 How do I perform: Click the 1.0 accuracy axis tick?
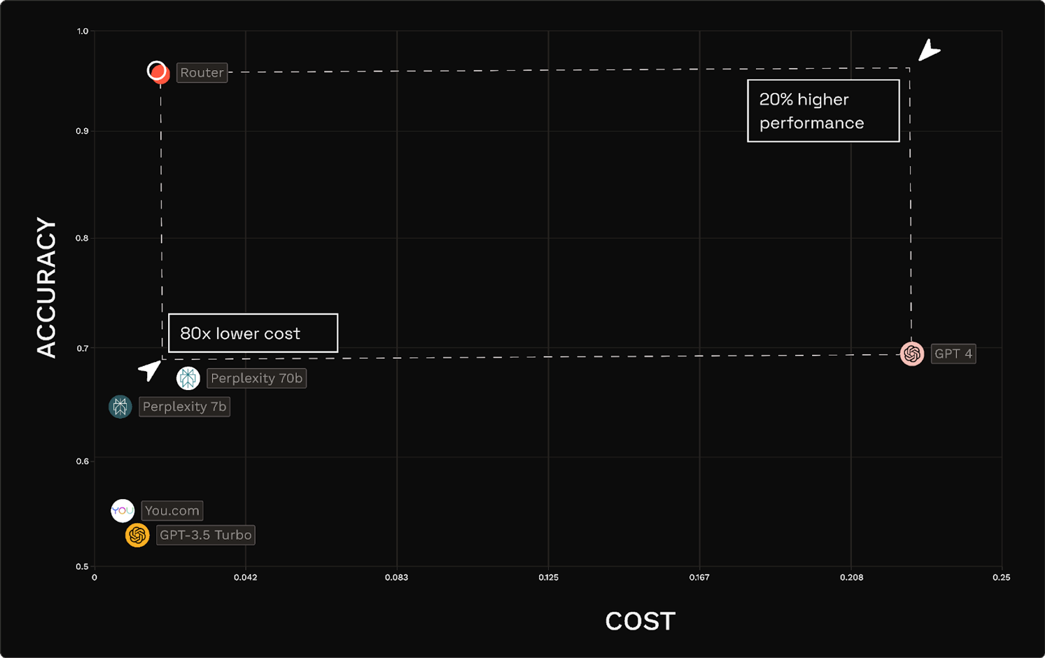83,31
